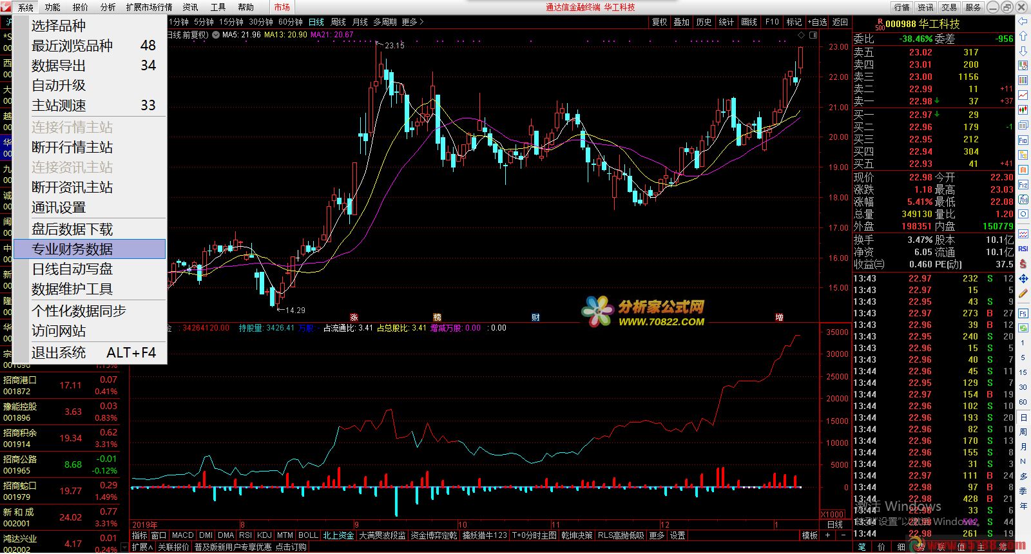This screenshot has width=1031, height=554.
Task: Click the RSI indicator sidebar icon
Action: pyautogui.click(x=1023, y=249)
